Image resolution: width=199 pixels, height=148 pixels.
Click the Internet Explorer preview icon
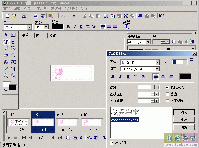coord(140,16)
